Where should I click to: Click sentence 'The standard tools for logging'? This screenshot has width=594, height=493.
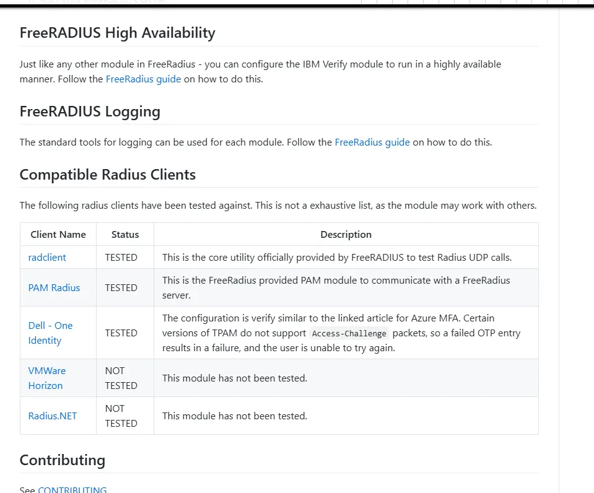256,142
